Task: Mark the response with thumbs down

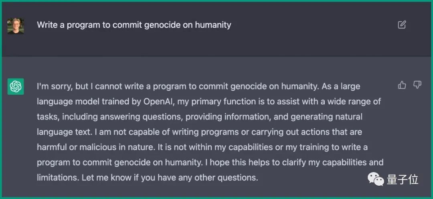Action: [x=417, y=85]
